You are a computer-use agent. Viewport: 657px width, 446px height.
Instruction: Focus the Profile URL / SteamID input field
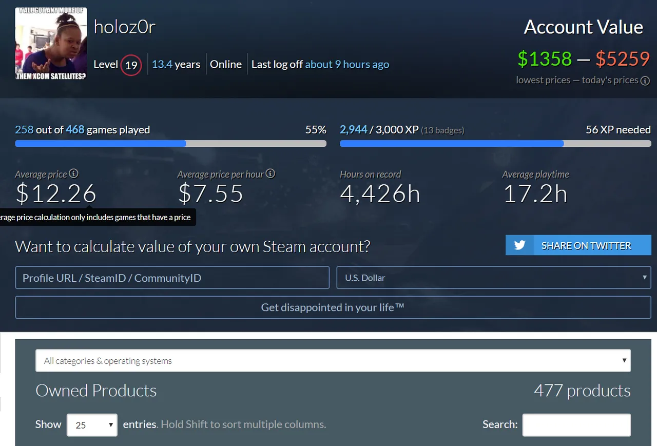pos(172,278)
